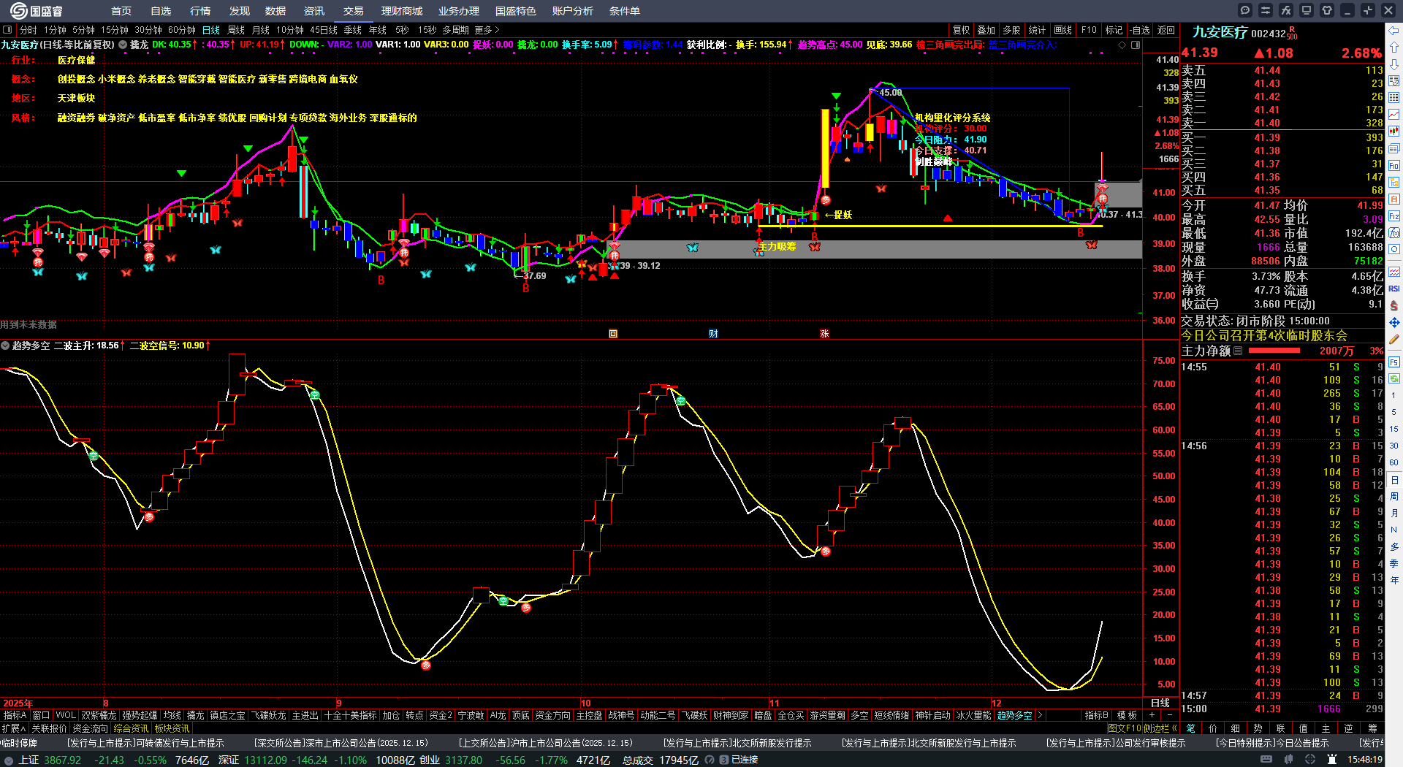Screen dimensions: 1403x767
Task: Click the 买一 price 41.39 row
Action: click(1282, 137)
